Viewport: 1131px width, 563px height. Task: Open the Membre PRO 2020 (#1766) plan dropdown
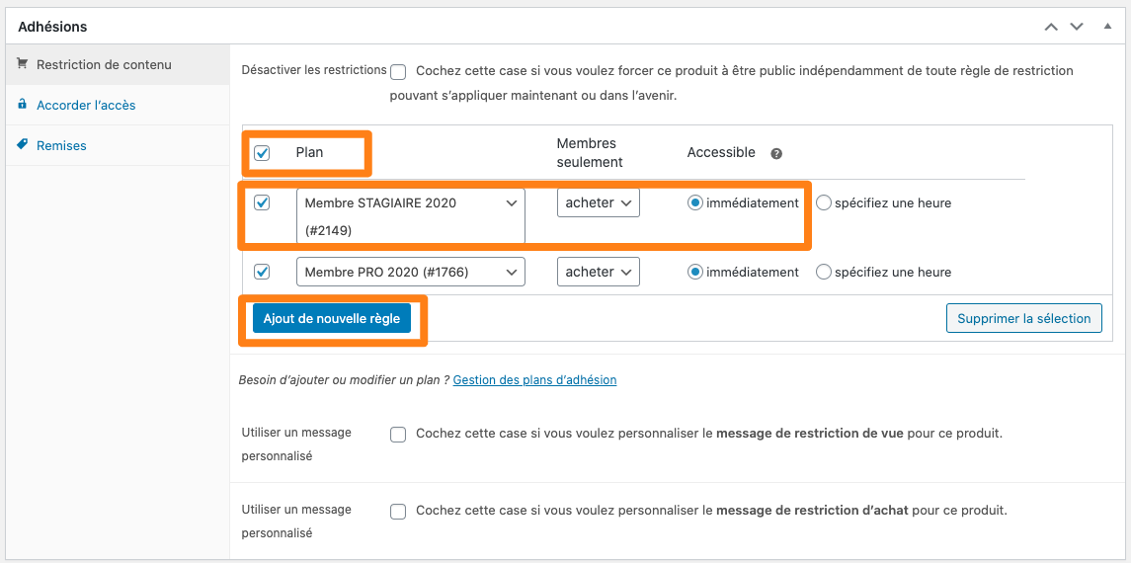[x=411, y=272]
